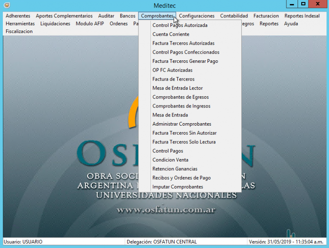Open Recibos y Ordenes de Pago
Viewport: 329px width, 248px height.
coord(190,178)
